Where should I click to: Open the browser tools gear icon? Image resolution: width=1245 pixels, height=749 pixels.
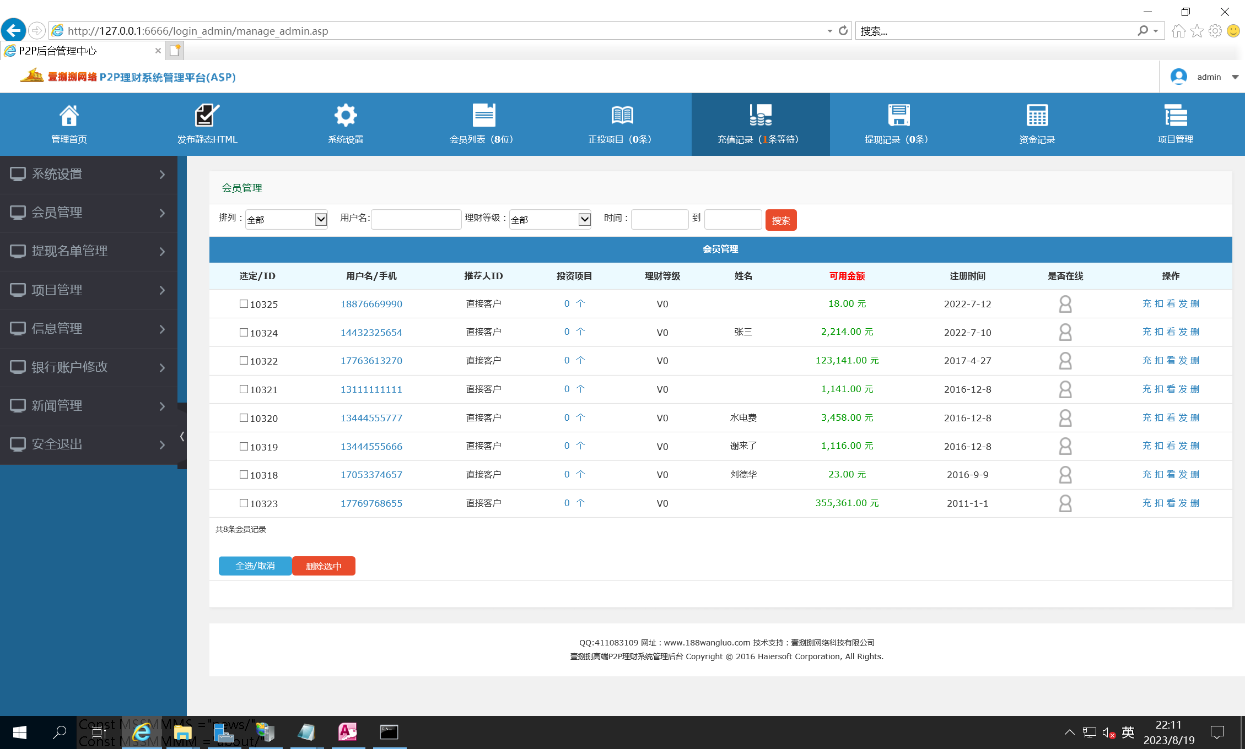pos(1215,31)
